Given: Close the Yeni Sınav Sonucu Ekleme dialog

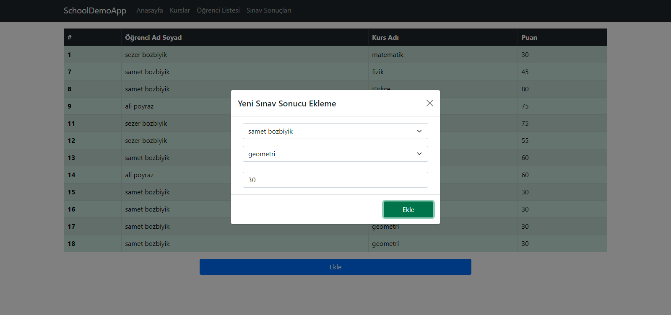Looking at the screenshot, I should pos(430,103).
